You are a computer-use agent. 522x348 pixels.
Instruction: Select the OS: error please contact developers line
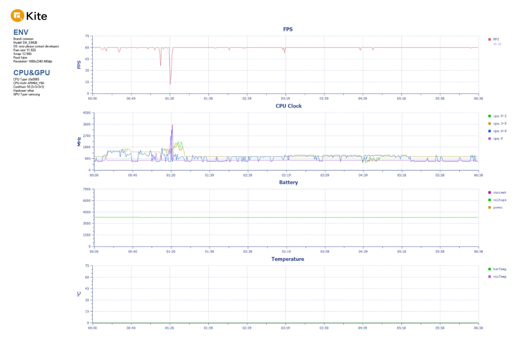pyautogui.click(x=36, y=46)
